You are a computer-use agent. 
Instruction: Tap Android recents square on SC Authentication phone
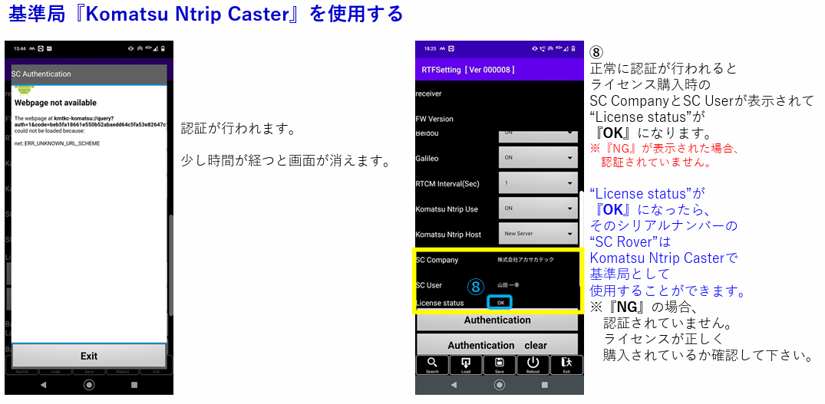(134, 385)
